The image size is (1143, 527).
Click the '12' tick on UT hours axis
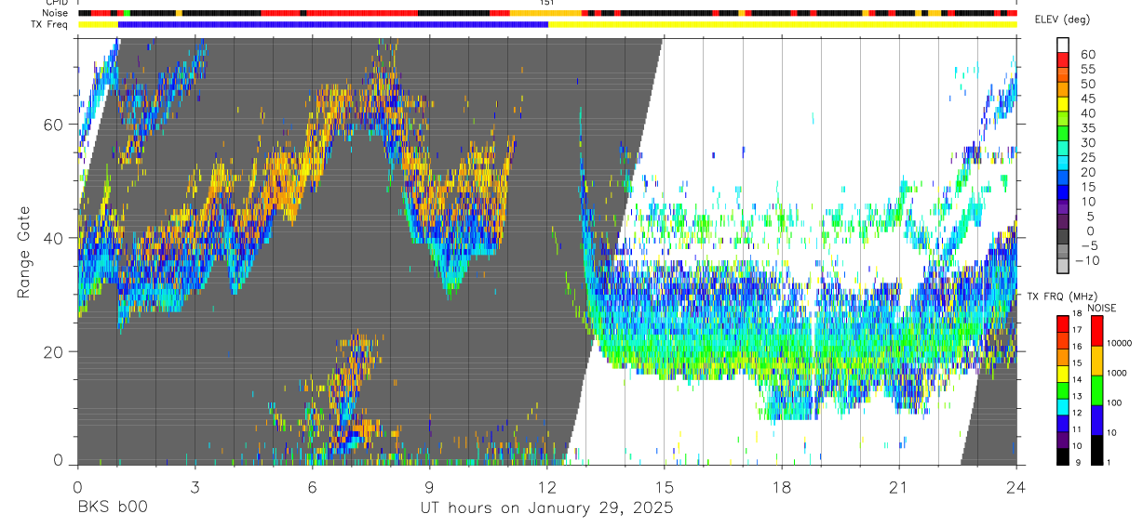[x=546, y=486]
